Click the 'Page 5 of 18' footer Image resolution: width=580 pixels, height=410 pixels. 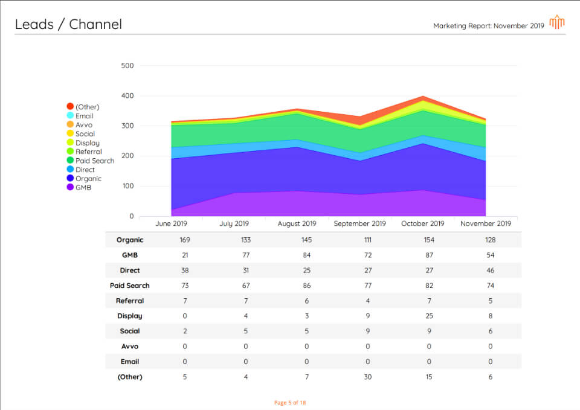pos(290,403)
